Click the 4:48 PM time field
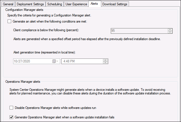Screen dimensions: 181x122 click(x=82, y=61)
